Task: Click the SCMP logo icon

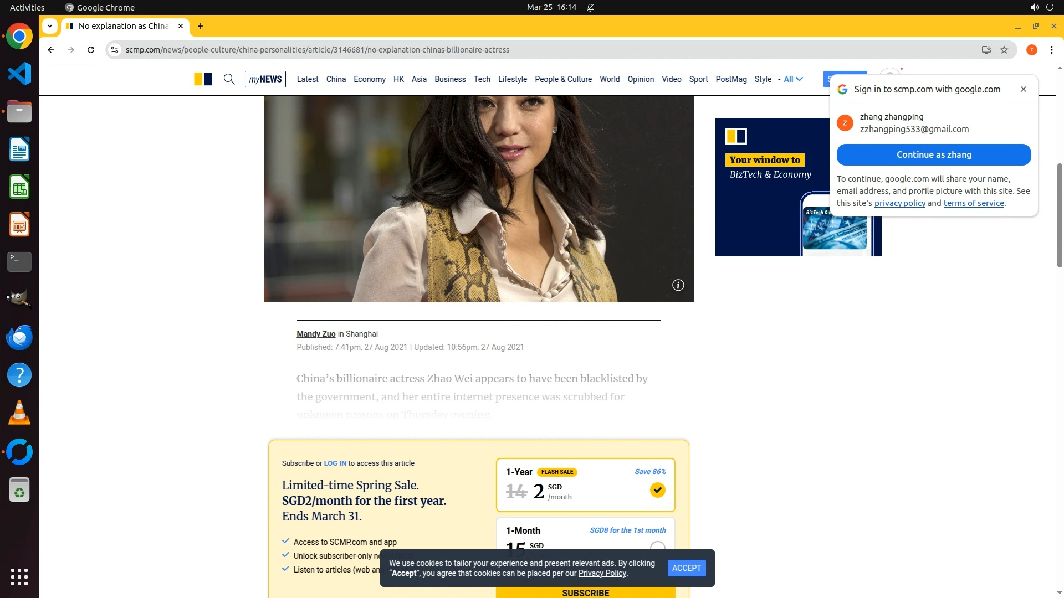Action: pos(203,79)
